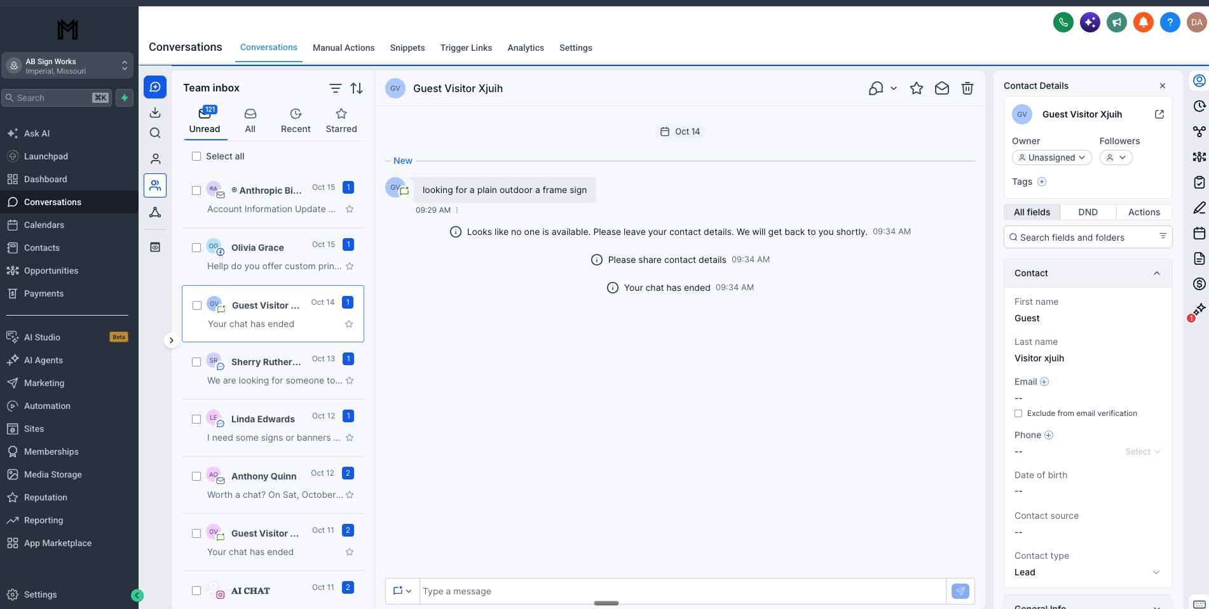The height and width of the screenshot is (609, 1209).
Task: Open the Linda Edwards conversation
Action: coord(273,428)
